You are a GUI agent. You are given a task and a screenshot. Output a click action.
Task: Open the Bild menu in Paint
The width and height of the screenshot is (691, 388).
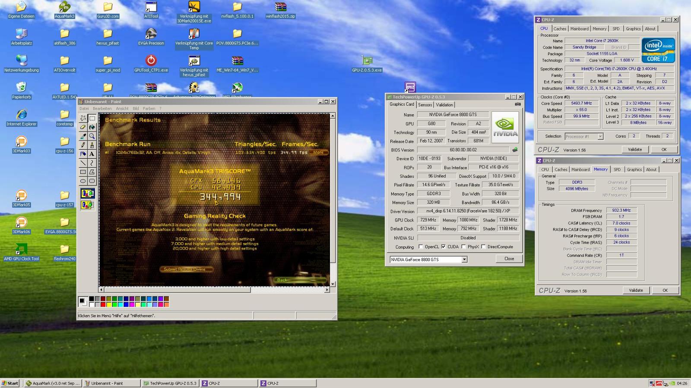[x=136, y=109]
